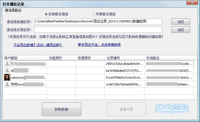Click 浏览 button for 数据目录
This screenshot has height=122, width=200.
click(x=180, y=22)
